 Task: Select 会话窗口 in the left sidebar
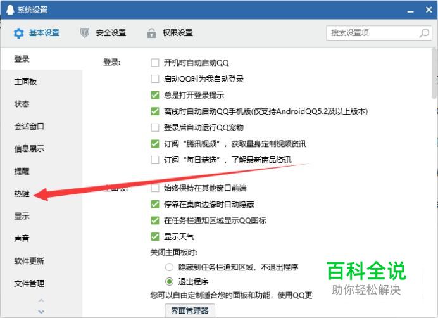coord(41,127)
